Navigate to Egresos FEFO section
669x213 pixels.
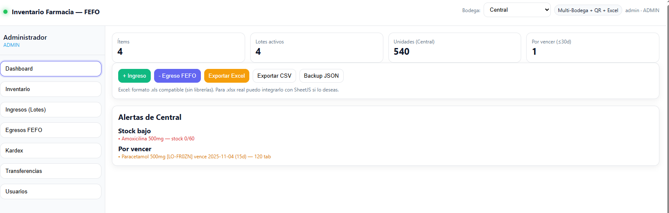click(x=51, y=130)
